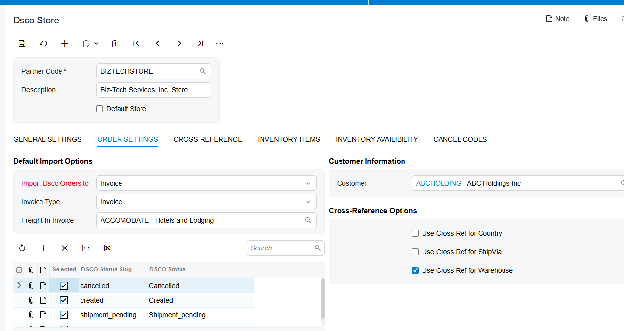Open grid column configuration gear

[19, 269]
